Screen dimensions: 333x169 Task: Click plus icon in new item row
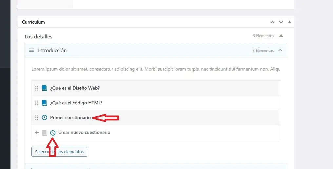37,133
